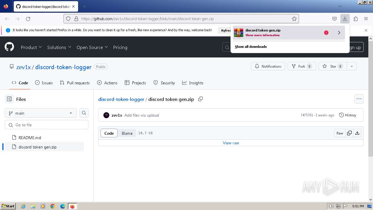Open the Pricing page
Viewport: 373px width, 210px height.
coord(120,47)
